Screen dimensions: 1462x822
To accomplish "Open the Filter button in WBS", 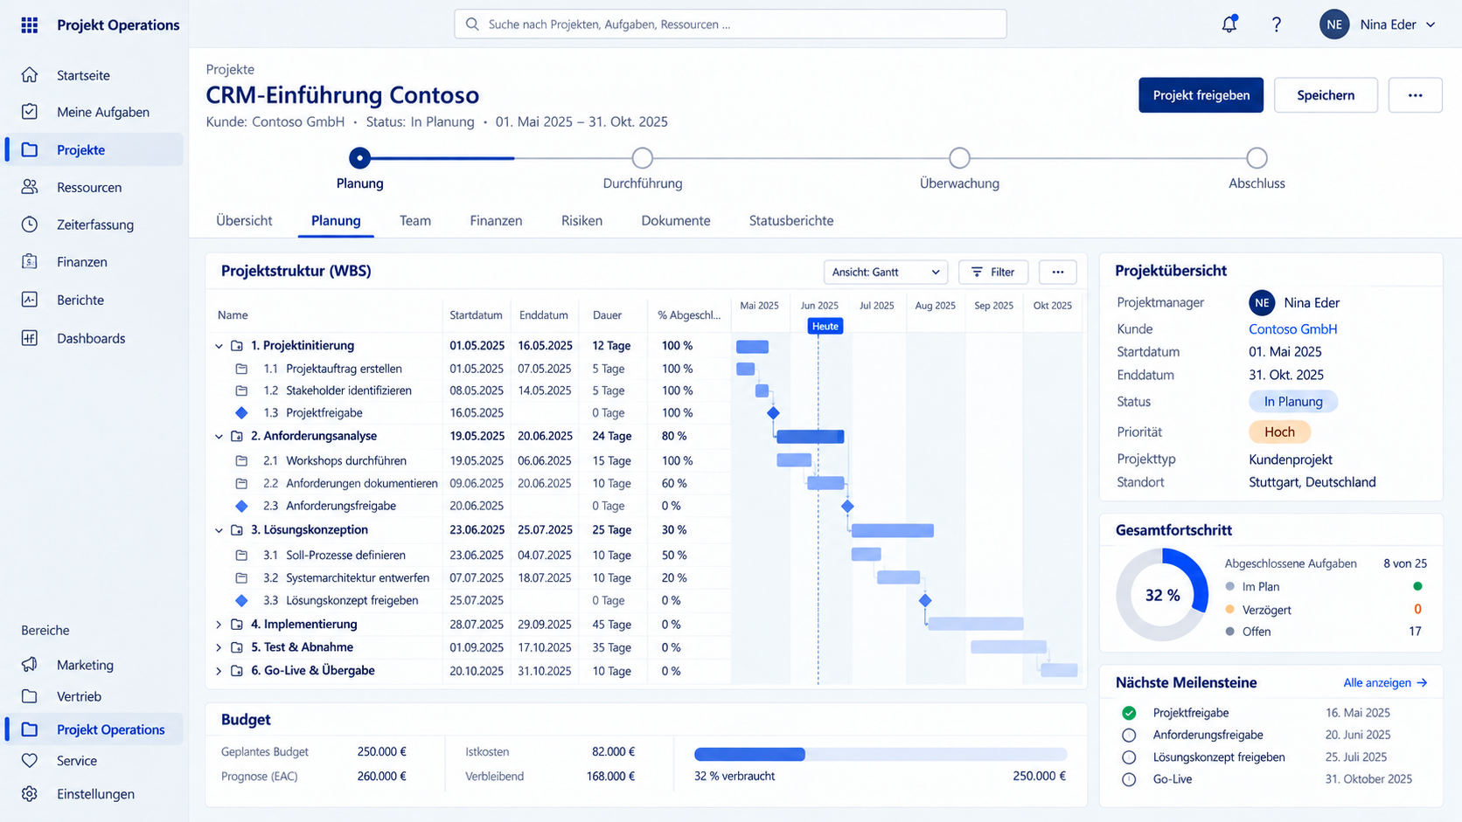I will pos(993,273).
